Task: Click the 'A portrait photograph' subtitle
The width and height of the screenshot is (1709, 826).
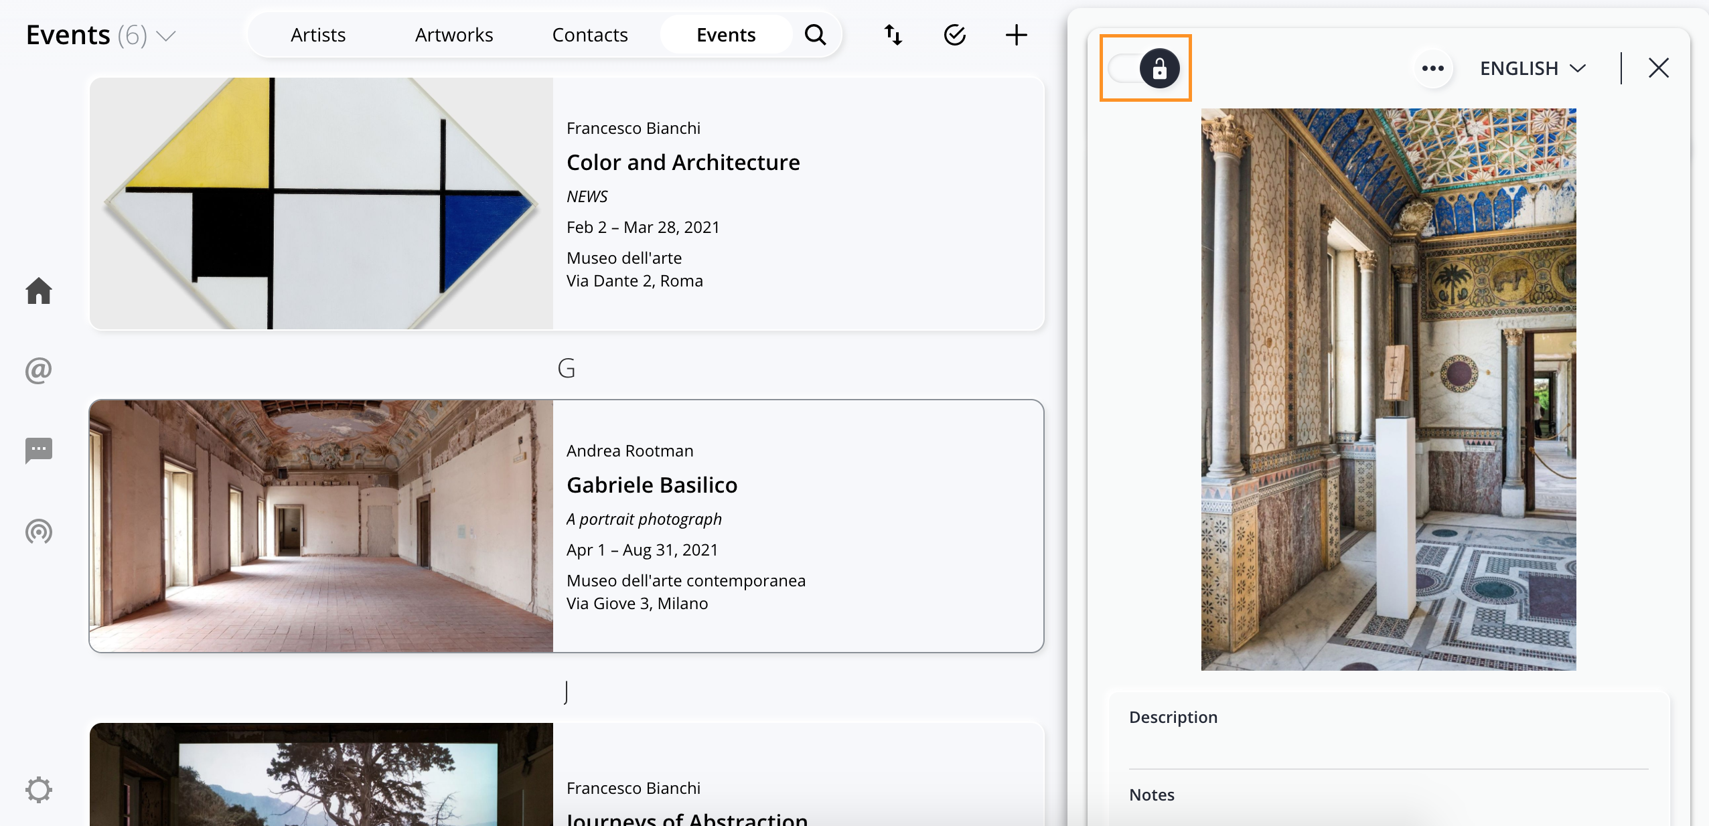Action: pos(644,519)
